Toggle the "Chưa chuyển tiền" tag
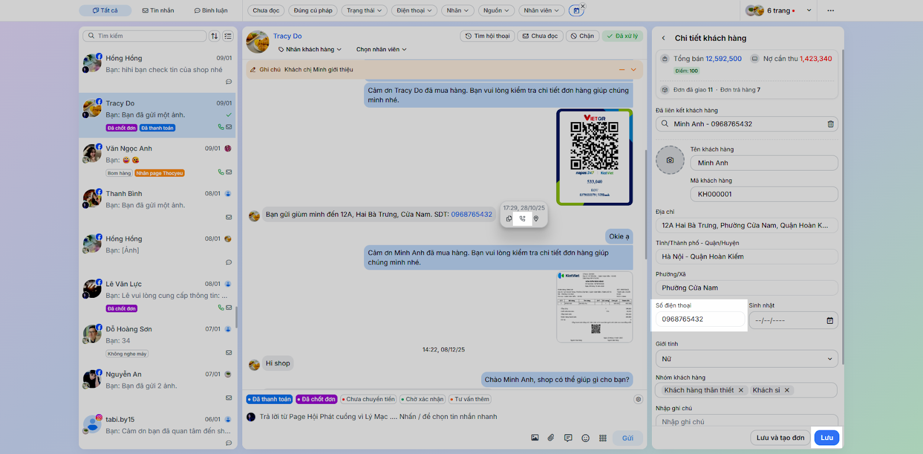The image size is (923, 454). [x=368, y=399]
